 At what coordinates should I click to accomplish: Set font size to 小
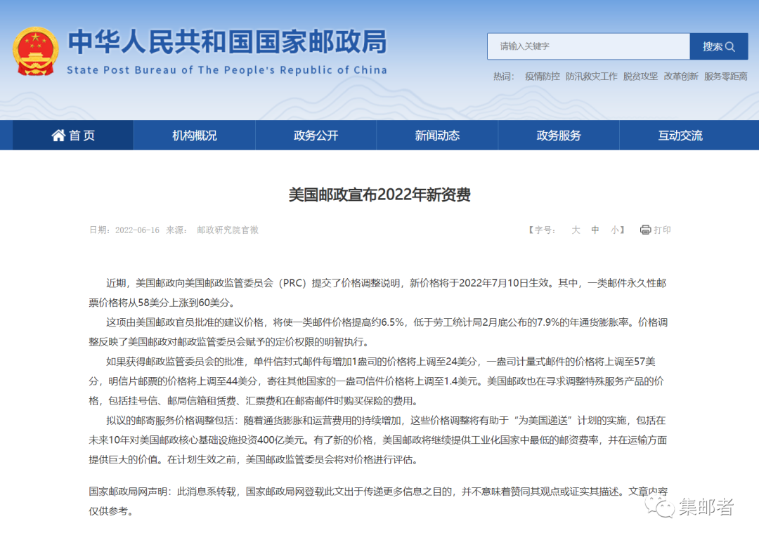tap(614, 230)
